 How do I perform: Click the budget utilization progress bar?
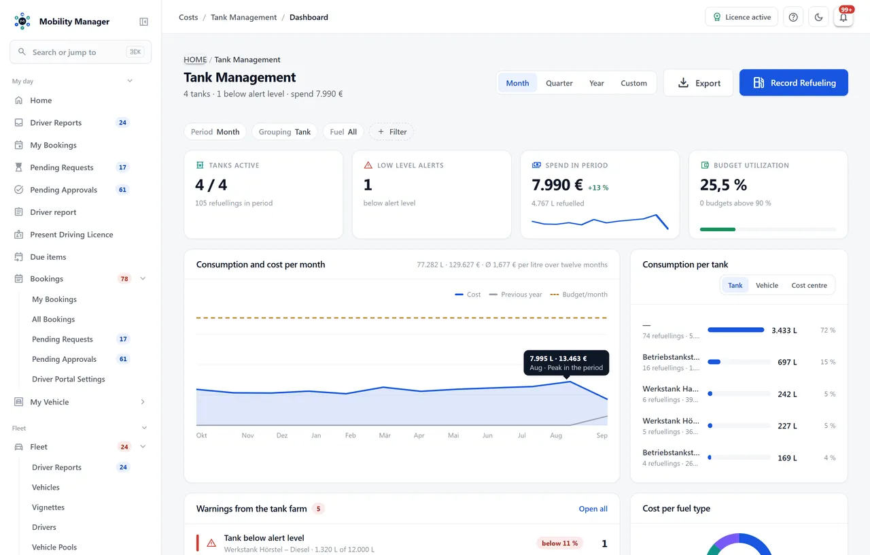[x=768, y=229]
